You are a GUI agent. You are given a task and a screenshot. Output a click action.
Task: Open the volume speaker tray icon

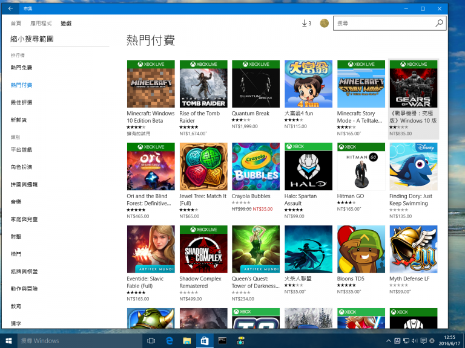414,341
